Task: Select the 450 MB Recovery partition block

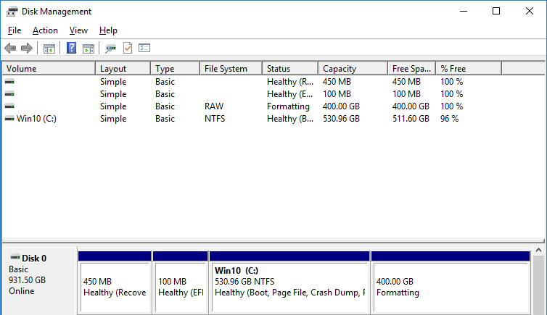Action: click(115, 282)
